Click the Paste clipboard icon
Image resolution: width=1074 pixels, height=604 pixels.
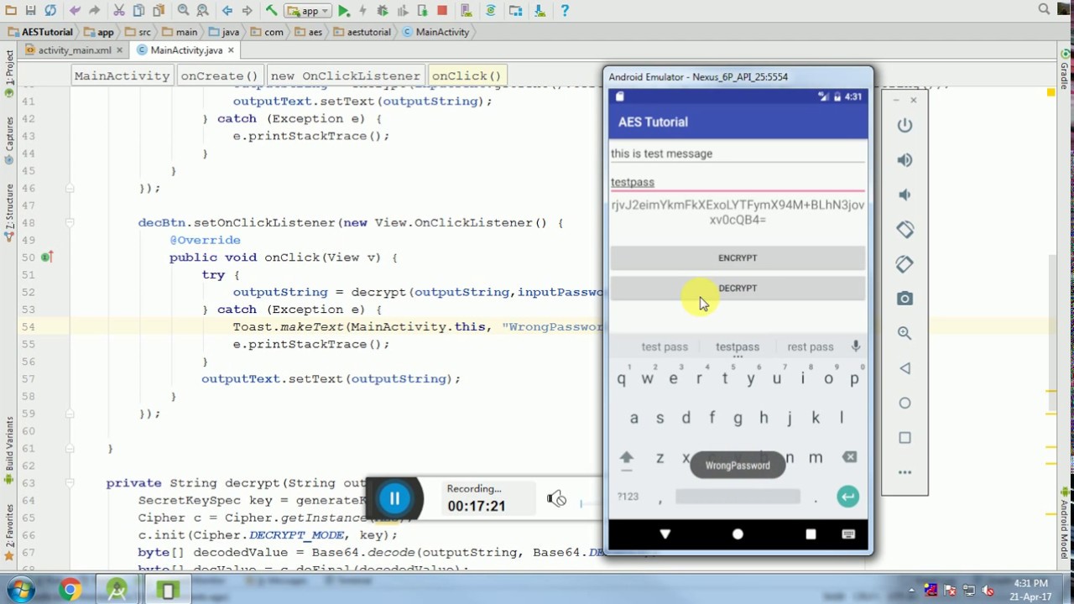[159, 11]
